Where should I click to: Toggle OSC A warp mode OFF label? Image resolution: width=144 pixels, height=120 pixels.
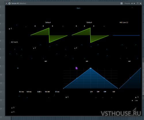point(46,61)
